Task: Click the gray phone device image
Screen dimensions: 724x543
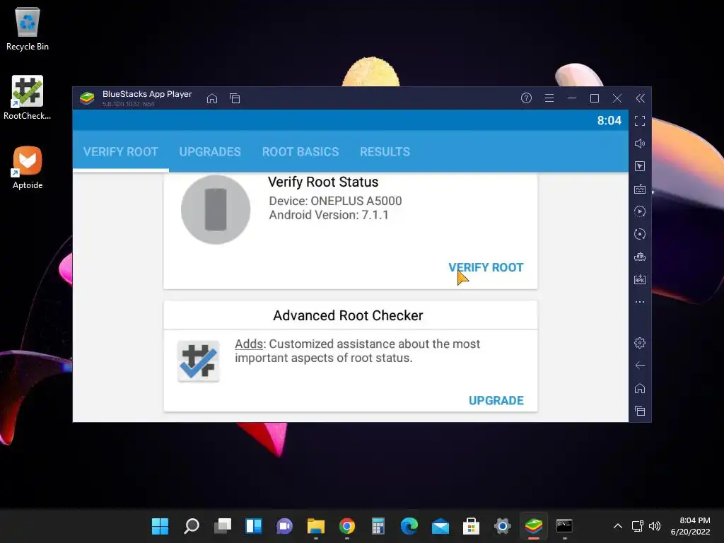Action: [x=216, y=209]
